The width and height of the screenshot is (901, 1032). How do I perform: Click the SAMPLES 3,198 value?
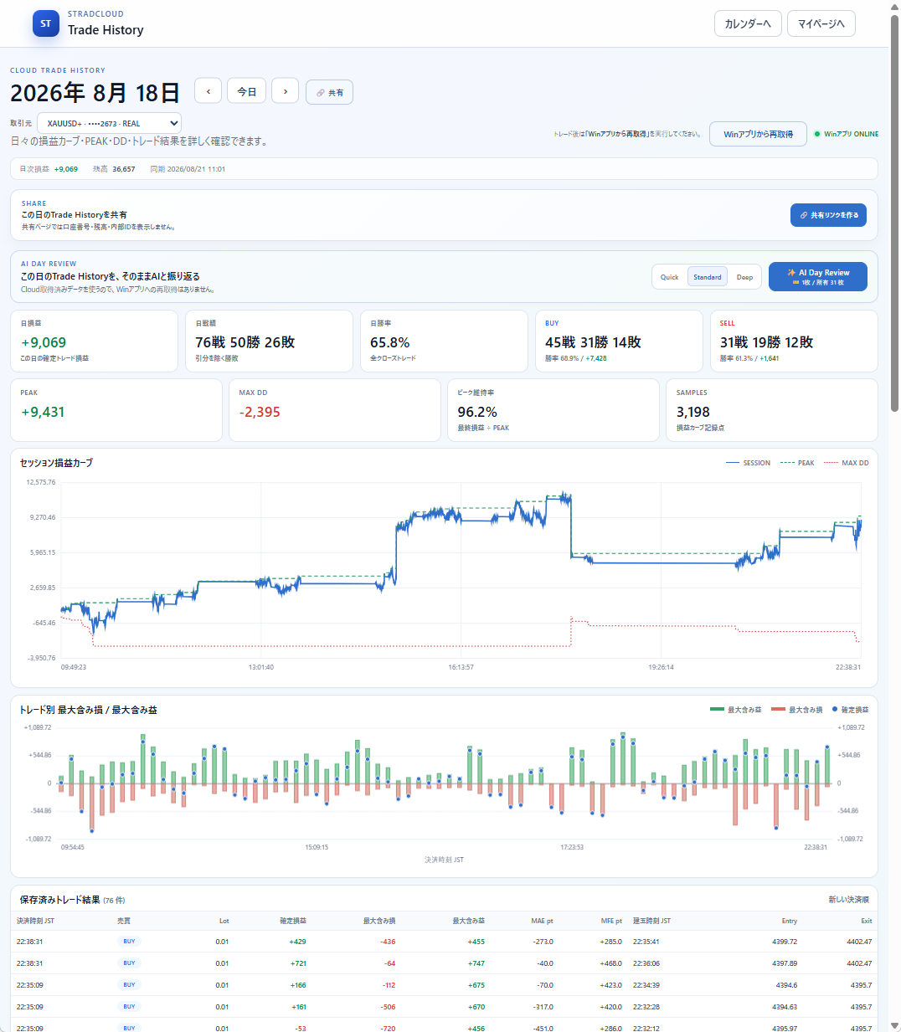click(x=693, y=412)
